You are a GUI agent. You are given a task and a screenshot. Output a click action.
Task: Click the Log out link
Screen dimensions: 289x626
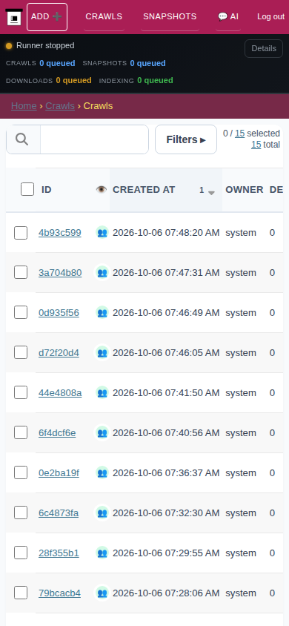271,17
